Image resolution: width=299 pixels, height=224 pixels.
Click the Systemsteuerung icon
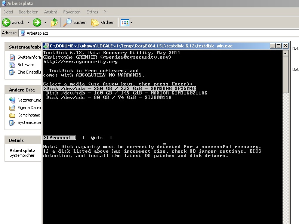tap(12, 123)
